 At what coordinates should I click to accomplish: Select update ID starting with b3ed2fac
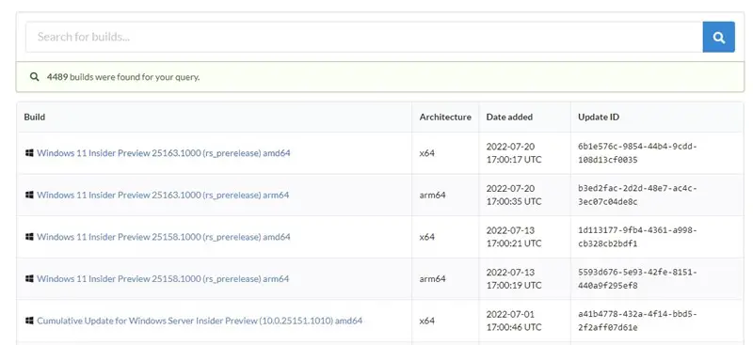click(637, 195)
